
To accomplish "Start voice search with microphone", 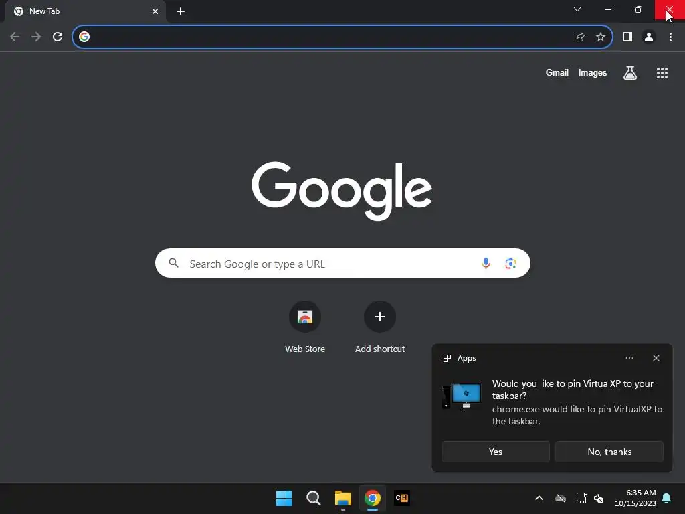I will (486, 263).
